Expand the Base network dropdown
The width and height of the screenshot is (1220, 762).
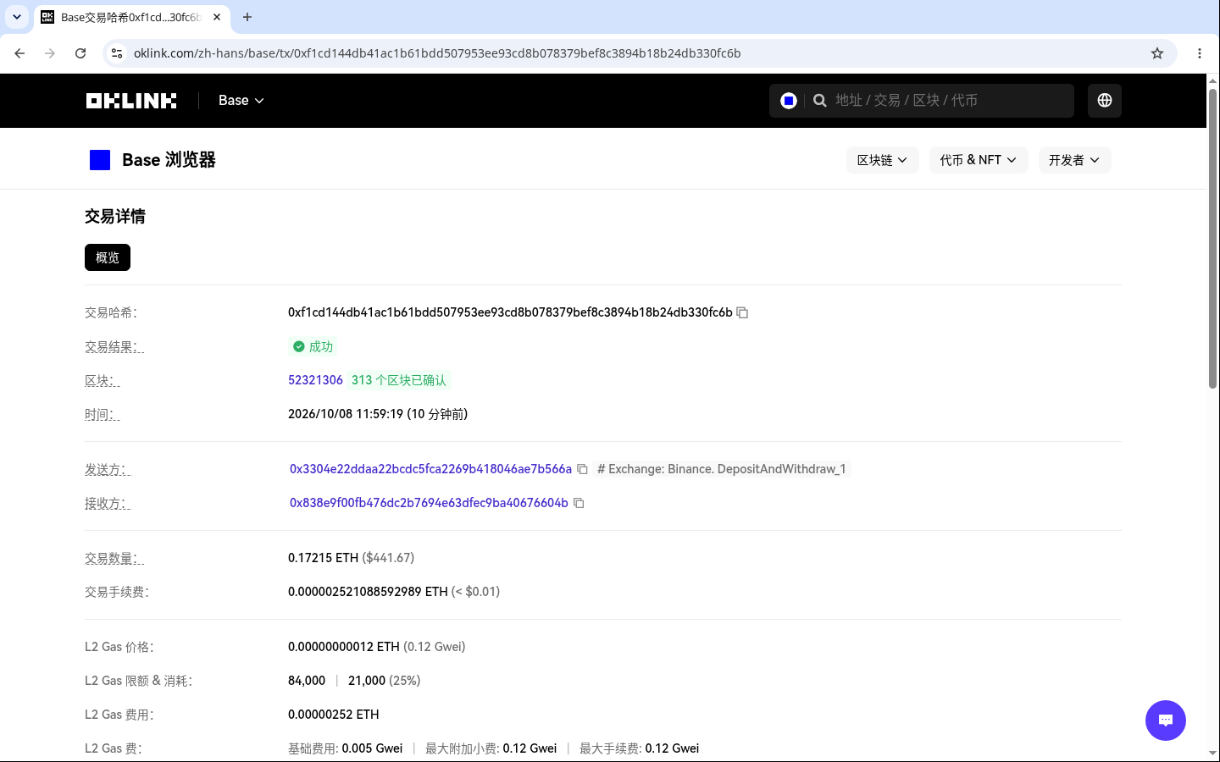pos(241,101)
